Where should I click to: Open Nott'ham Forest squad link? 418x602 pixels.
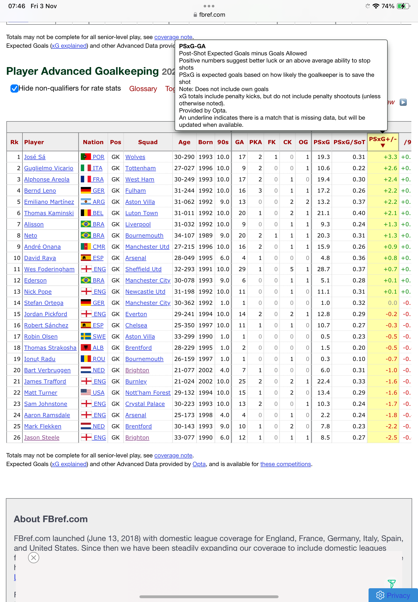[148, 393]
